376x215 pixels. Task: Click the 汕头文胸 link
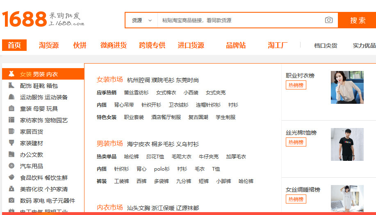click(138, 208)
